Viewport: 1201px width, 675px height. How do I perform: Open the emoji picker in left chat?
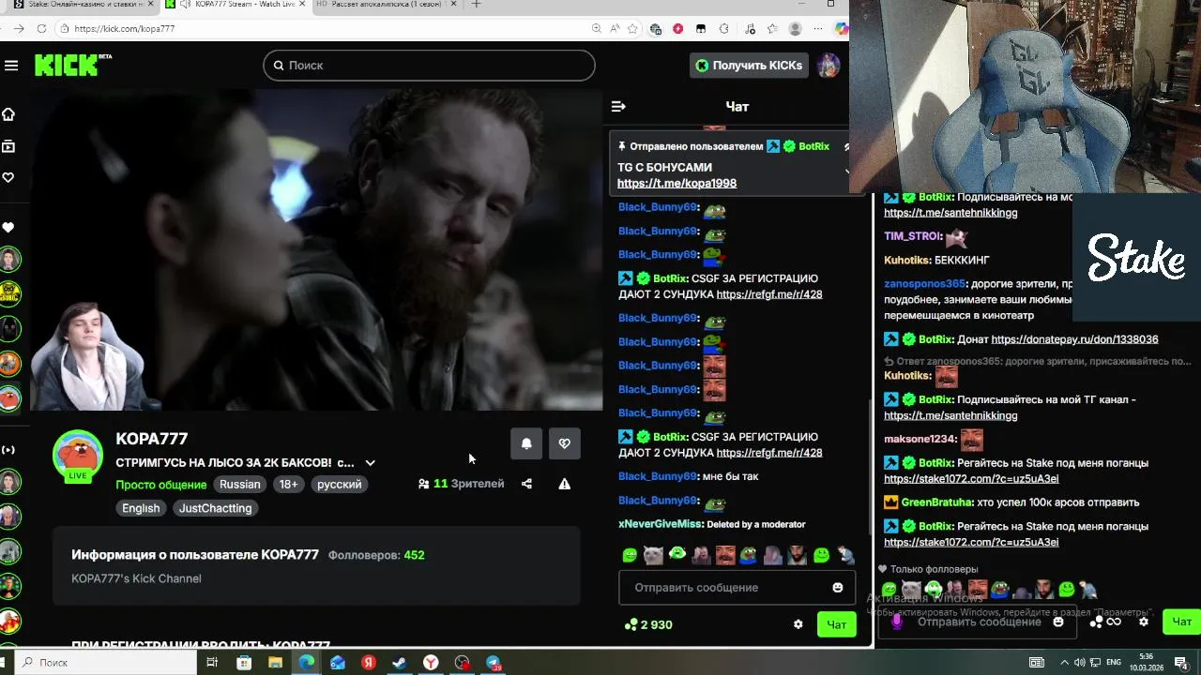point(838,588)
